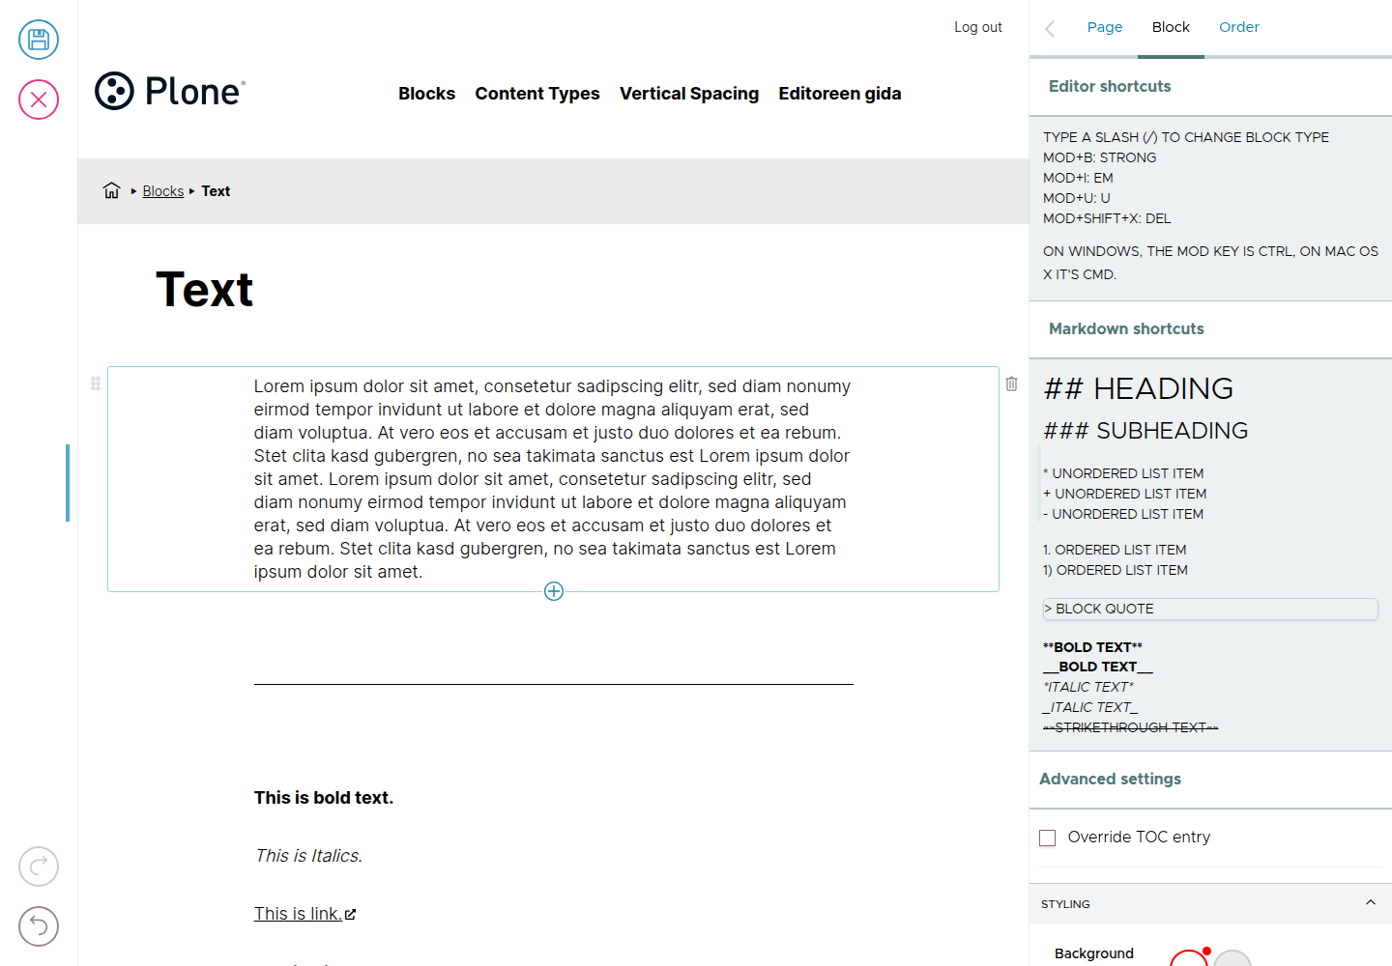The width and height of the screenshot is (1392, 966).
Task: Cancel editing with the X icon
Action: (x=39, y=99)
